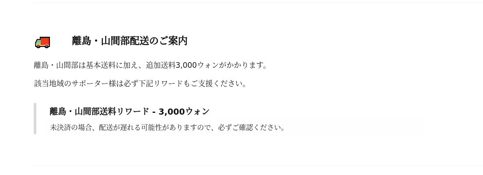Click the paragraph starting with 該当地域

(x=140, y=84)
